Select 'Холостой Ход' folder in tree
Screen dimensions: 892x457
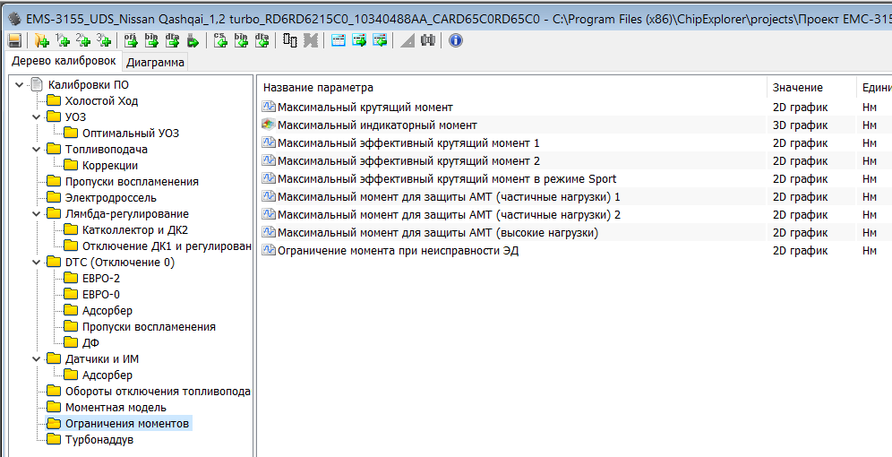click(101, 101)
